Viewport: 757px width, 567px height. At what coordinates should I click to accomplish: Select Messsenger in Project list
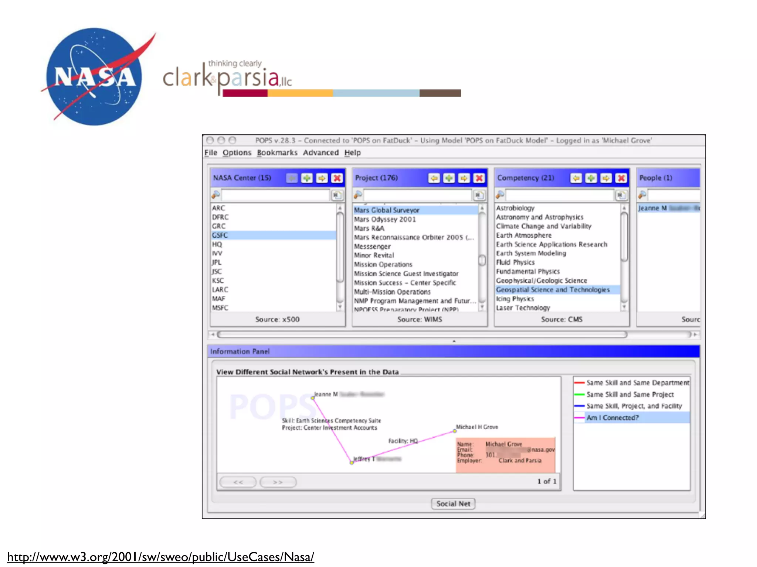tap(415, 247)
